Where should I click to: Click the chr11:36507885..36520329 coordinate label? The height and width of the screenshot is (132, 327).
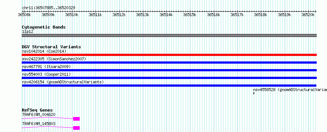point(48,8)
